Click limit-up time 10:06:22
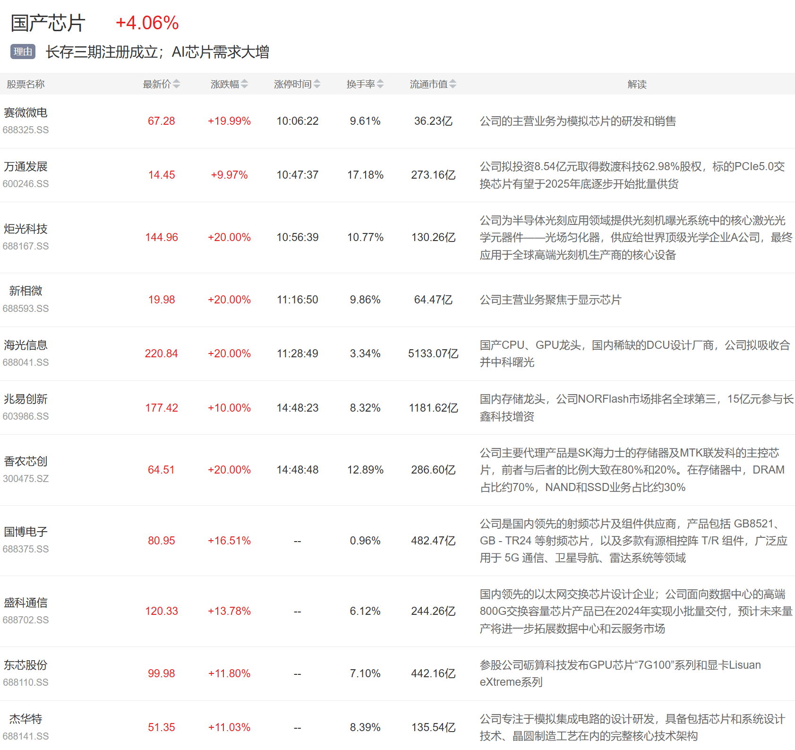 click(x=298, y=121)
